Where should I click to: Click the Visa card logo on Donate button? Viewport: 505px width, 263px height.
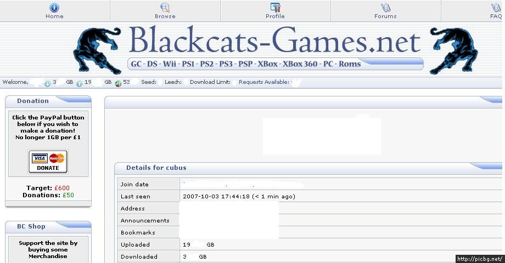pyautogui.click(x=40, y=158)
